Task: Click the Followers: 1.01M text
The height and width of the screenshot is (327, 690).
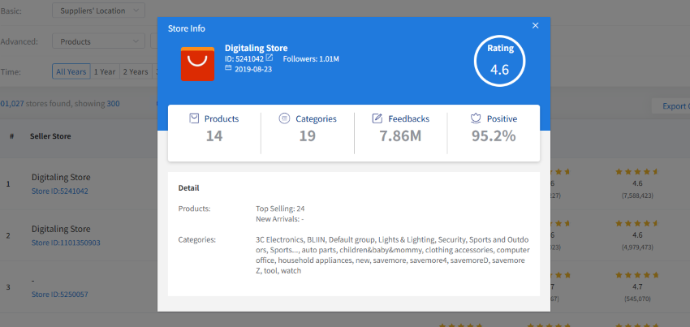Action: point(311,59)
